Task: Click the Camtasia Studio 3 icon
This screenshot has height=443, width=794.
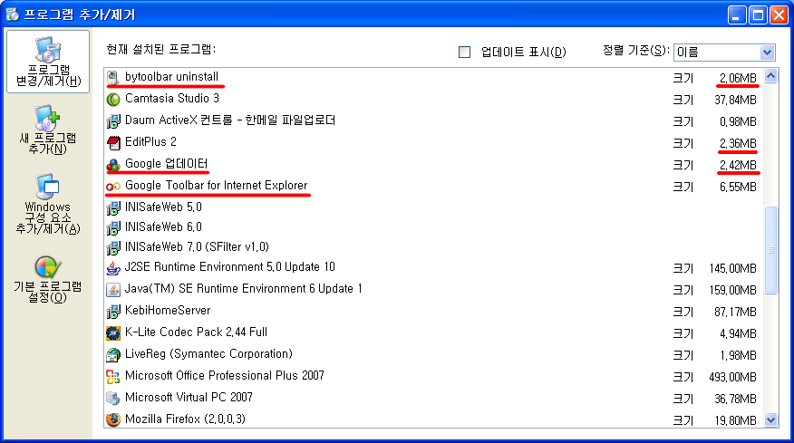Action: click(113, 100)
